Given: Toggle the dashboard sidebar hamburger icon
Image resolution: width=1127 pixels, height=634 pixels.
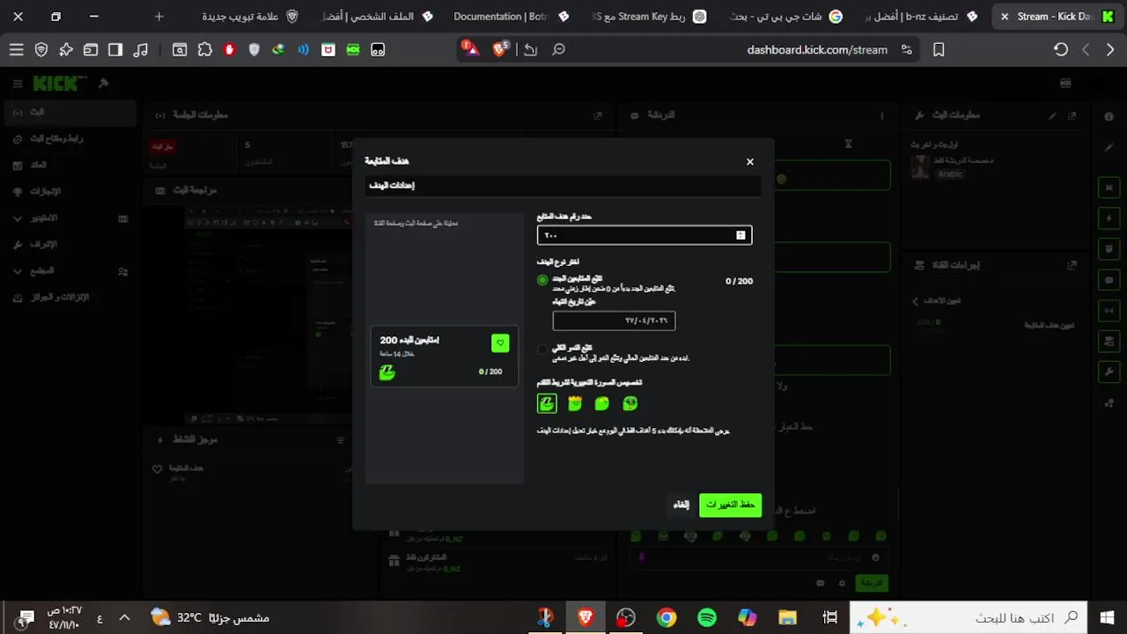Looking at the screenshot, I should point(17,84).
